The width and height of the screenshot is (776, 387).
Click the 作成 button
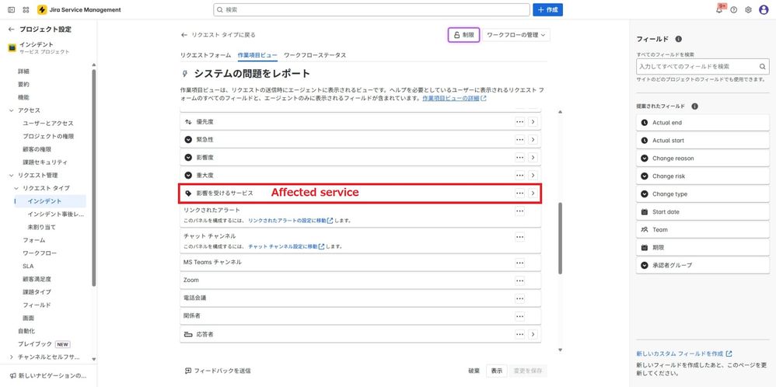[547, 10]
